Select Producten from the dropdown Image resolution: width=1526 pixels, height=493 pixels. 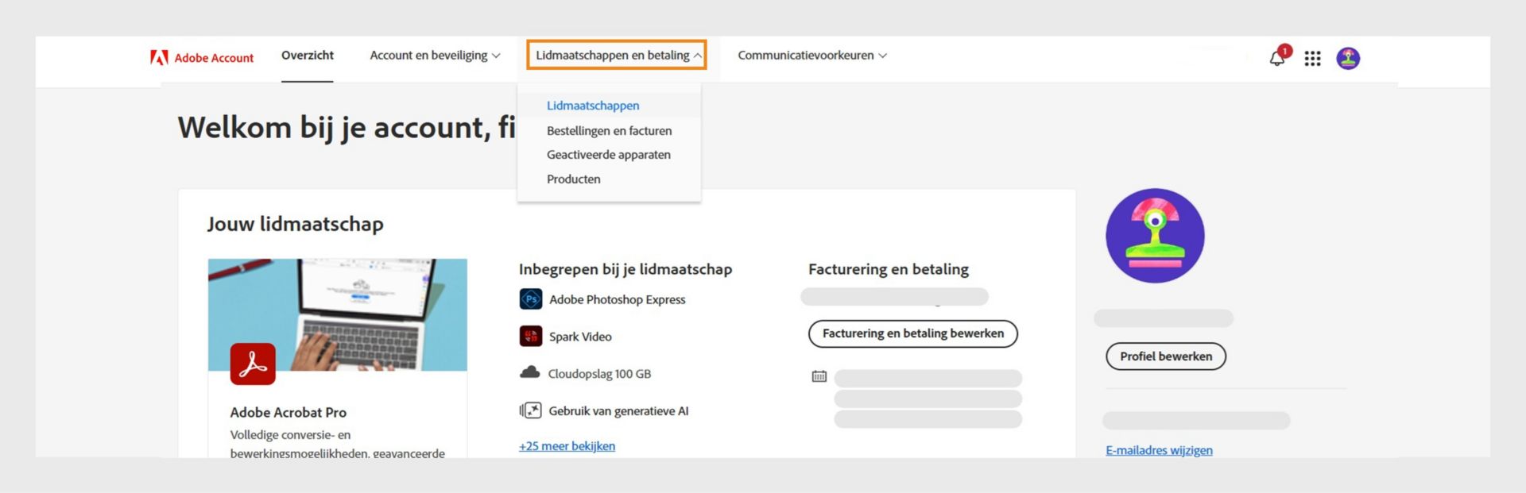[573, 179]
